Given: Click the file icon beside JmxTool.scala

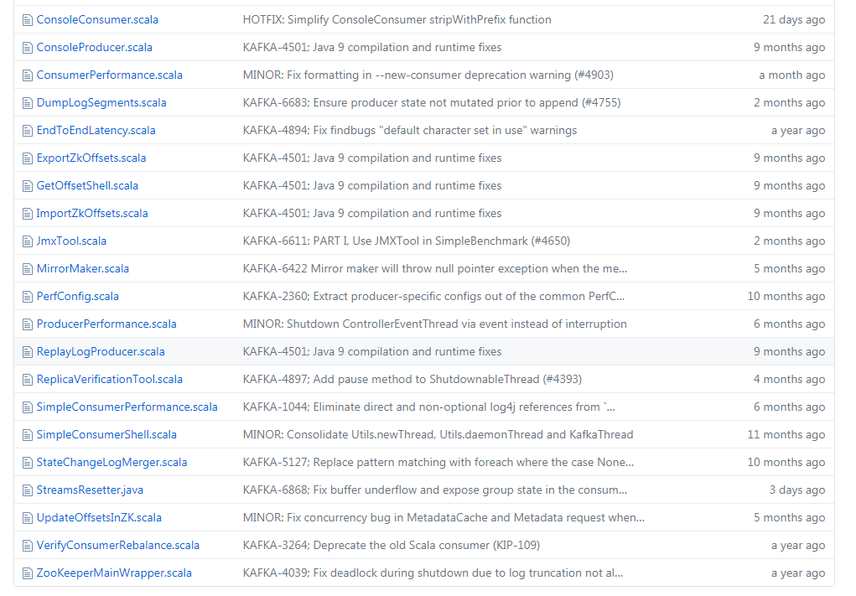Looking at the screenshot, I should point(27,241).
